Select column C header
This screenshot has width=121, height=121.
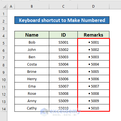point(63,6)
